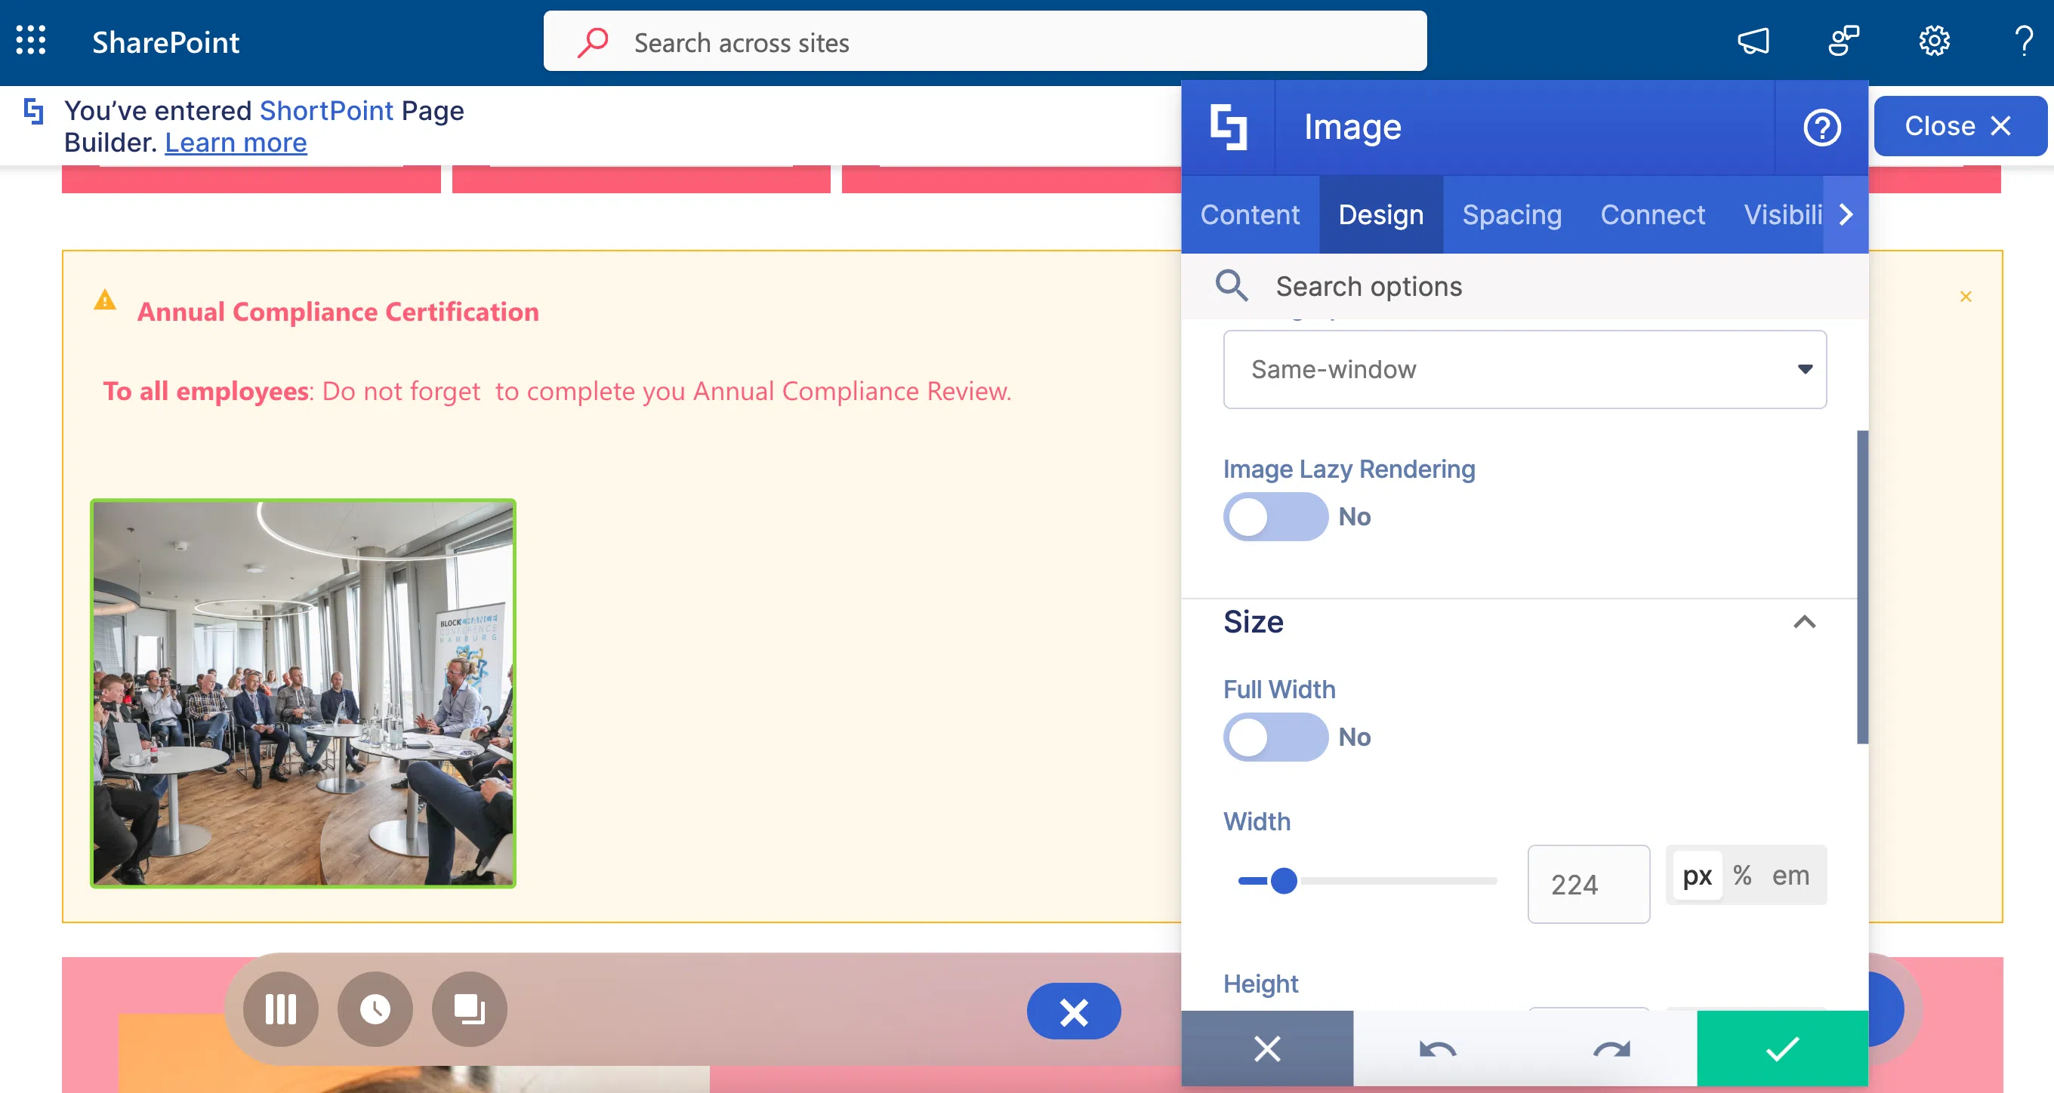Click the Image Lazy Rendering label
The width and height of the screenshot is (2054, 1093).
click(x=1349, y=469)
